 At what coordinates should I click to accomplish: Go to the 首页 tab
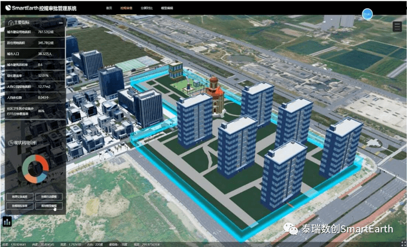(109, 9)
